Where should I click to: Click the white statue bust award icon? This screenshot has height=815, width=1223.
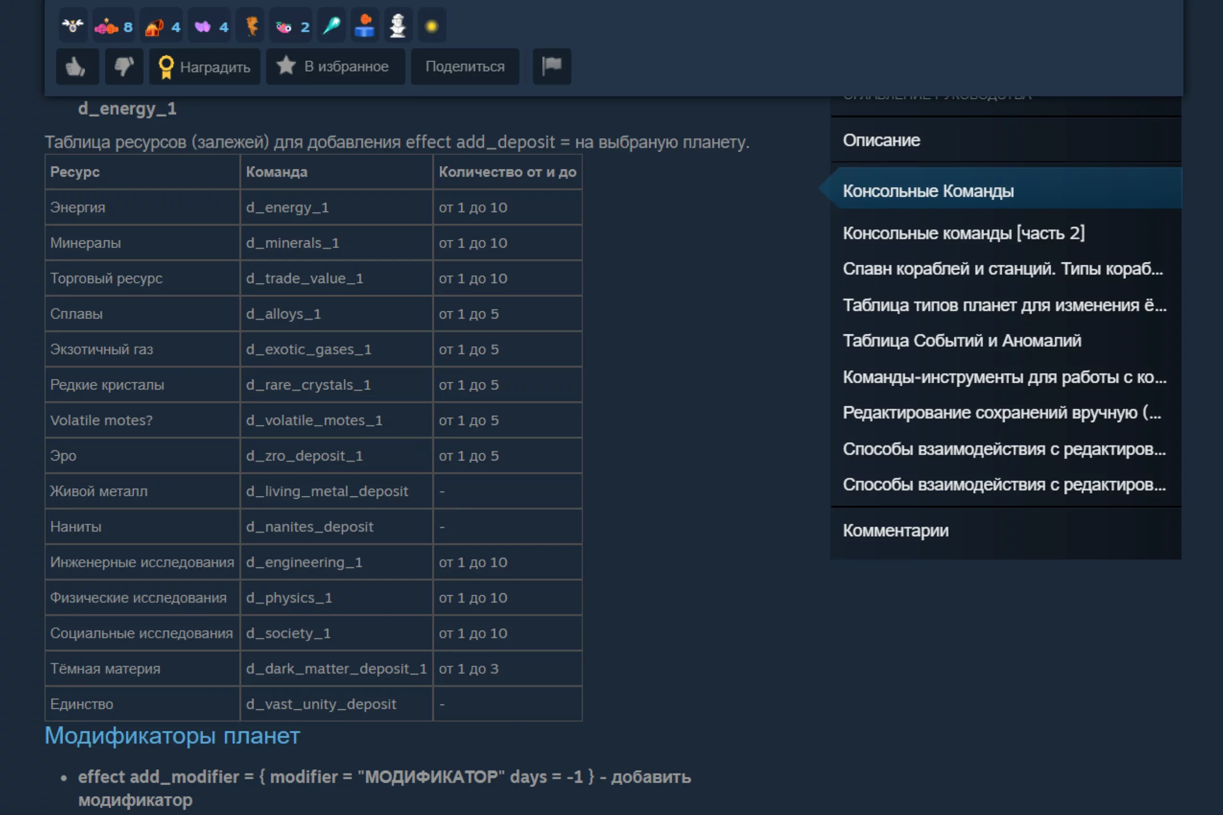(398, 26)
